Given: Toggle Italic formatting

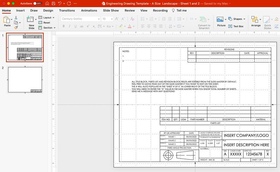Looking at the screenshot, I should click(x=69, y=26).
